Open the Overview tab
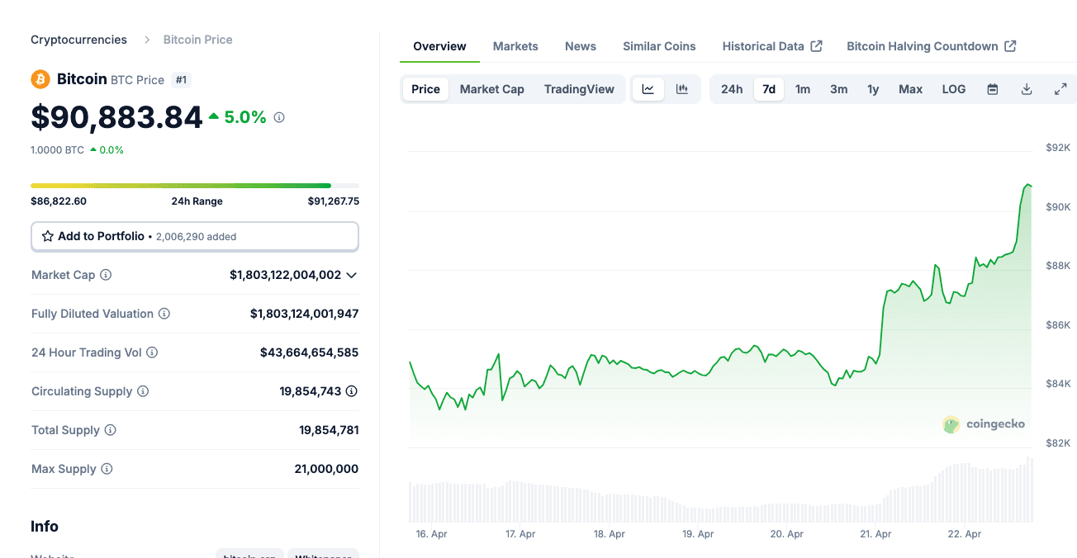Image resolution: width=1077 pixels, height=558 pixels. coord(439,46)
